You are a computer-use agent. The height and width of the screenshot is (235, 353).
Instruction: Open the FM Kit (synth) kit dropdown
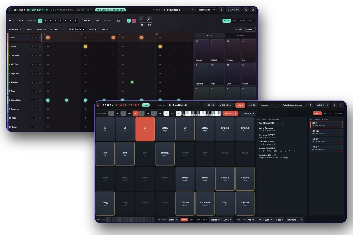[x=76, y=29]
